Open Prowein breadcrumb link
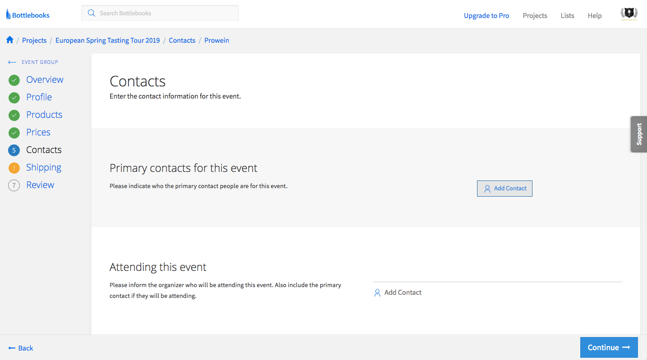Viewport: 647px width, 360px height. 217,40
